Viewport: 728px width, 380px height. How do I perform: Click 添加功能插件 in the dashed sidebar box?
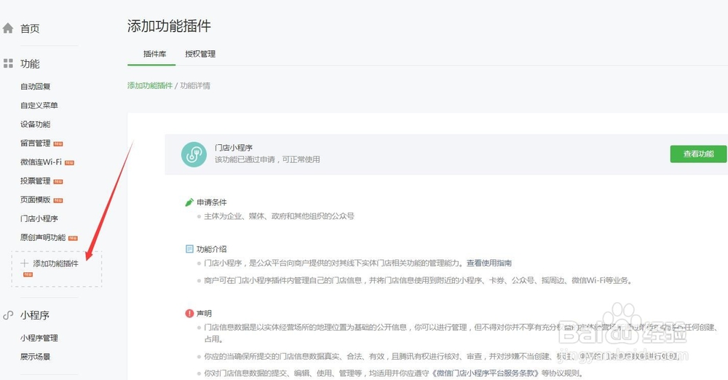[x=56, y=264]
